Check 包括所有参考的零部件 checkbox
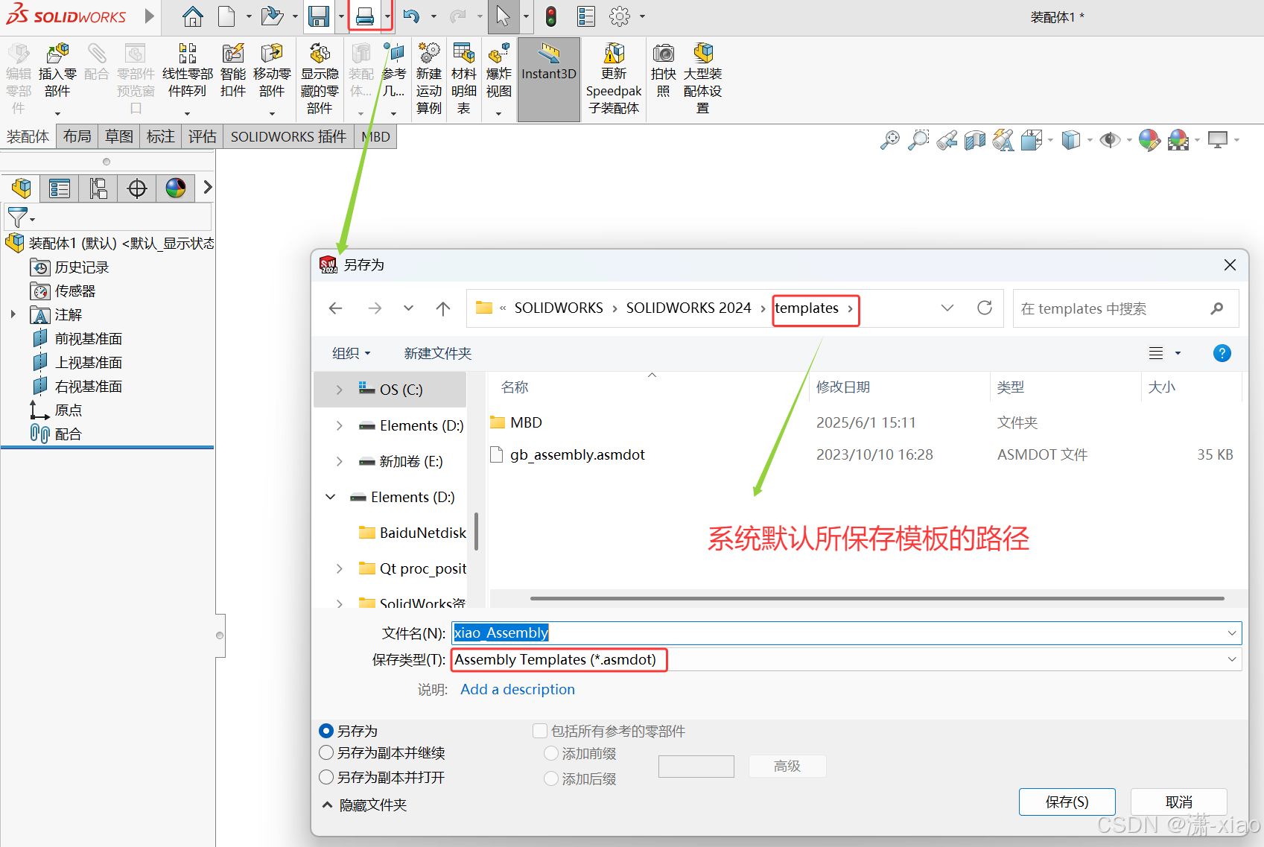The height and width of the screenshot is (847, 1264). coord(540,731)
